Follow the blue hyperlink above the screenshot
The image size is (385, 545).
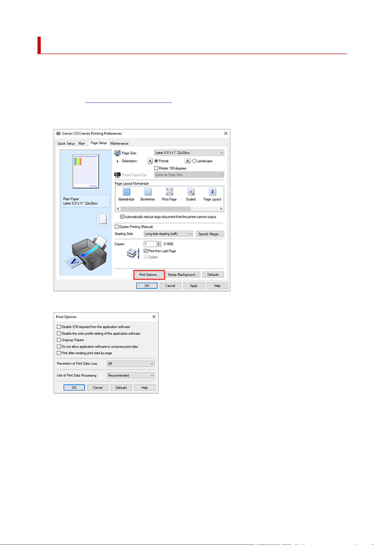(129, 101)
